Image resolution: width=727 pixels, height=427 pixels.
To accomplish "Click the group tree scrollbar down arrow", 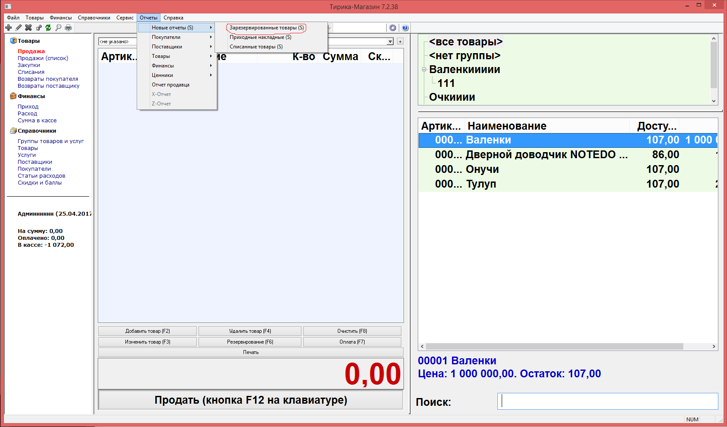I will point(714,101).
